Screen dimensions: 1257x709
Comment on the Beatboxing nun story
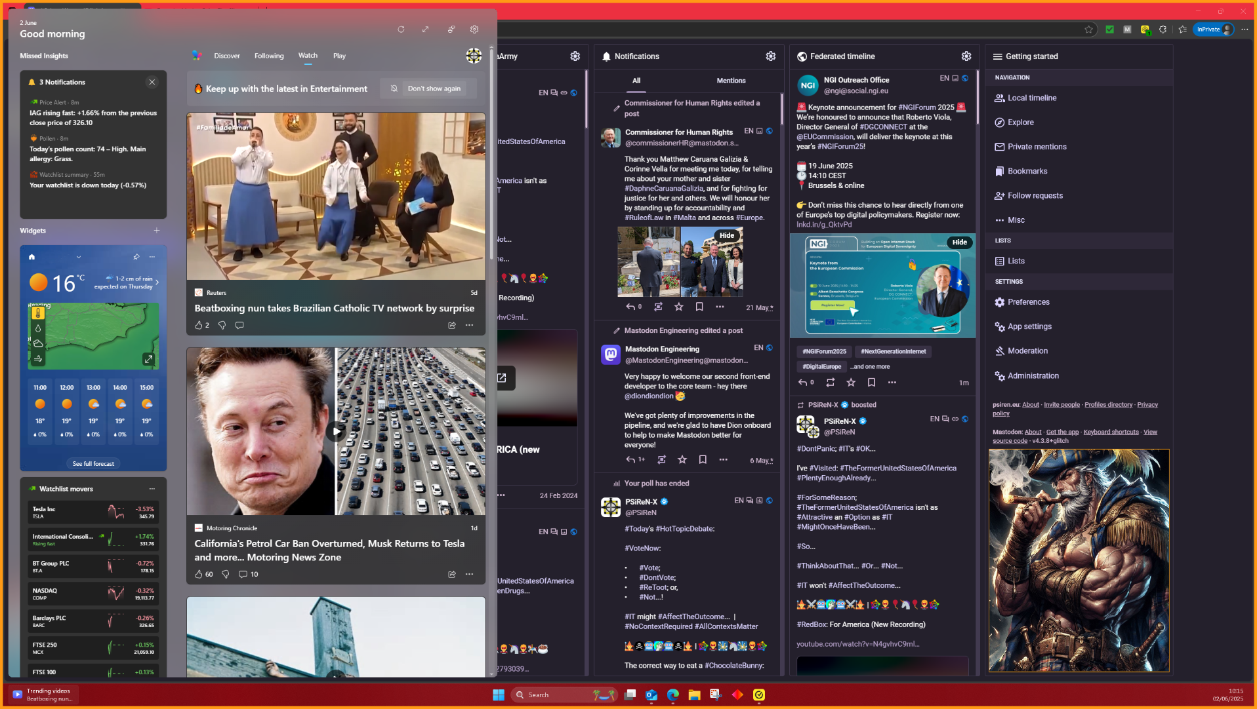point(239,325)
